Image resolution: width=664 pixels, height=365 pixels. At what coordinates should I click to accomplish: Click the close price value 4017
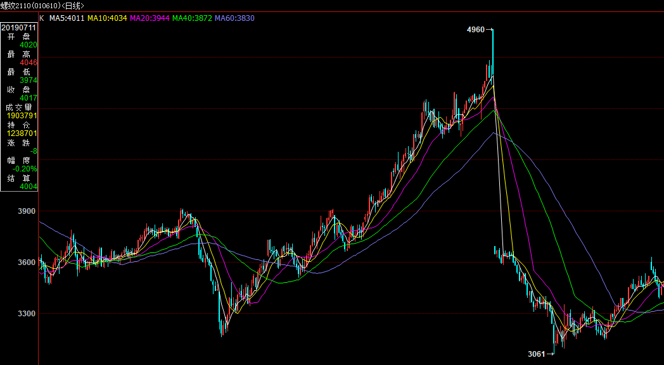tap(29, 98)
